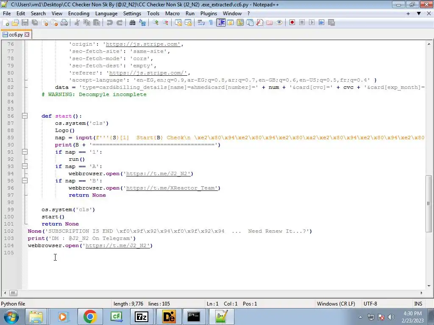The width and height of the screenshot is (434, 325).
Task: Click the Cut scissors icon
Action: pos(77,23)
